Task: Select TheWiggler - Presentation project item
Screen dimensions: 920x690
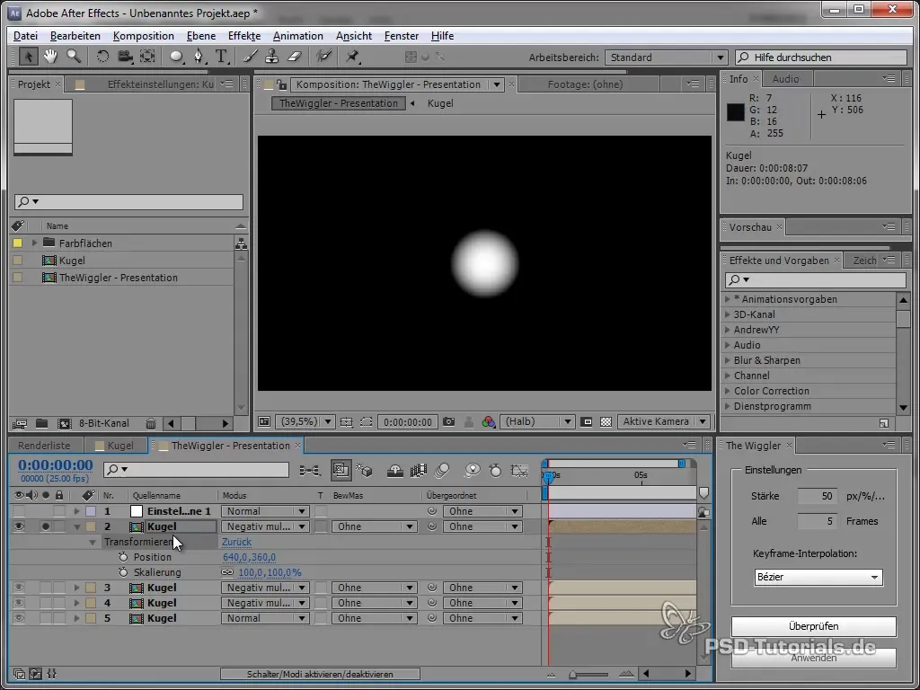Action: (118, 278)
